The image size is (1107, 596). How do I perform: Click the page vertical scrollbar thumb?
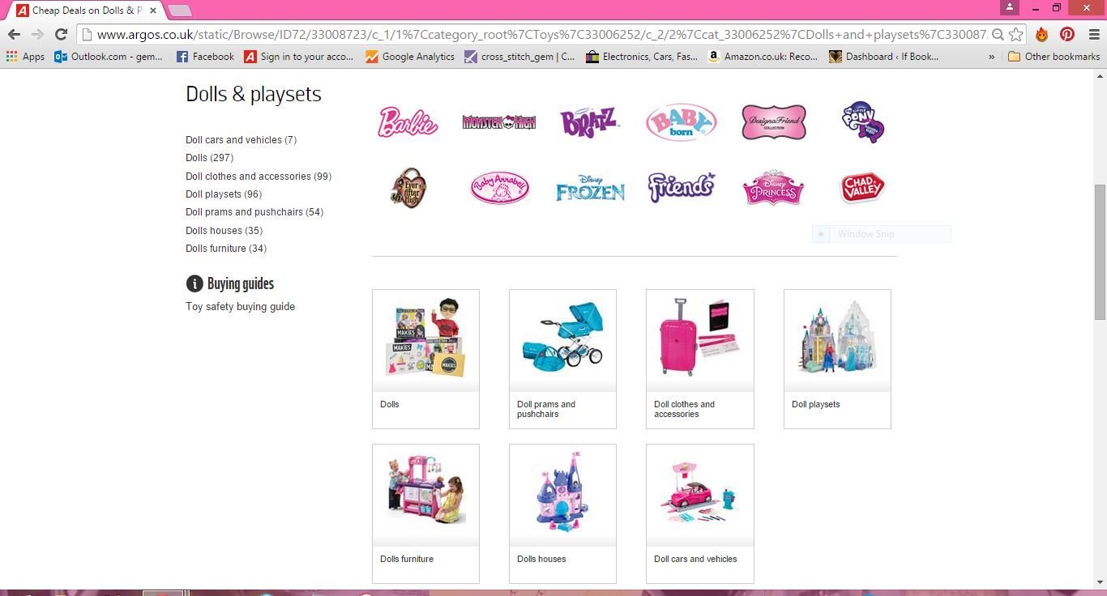(1100, 252)
